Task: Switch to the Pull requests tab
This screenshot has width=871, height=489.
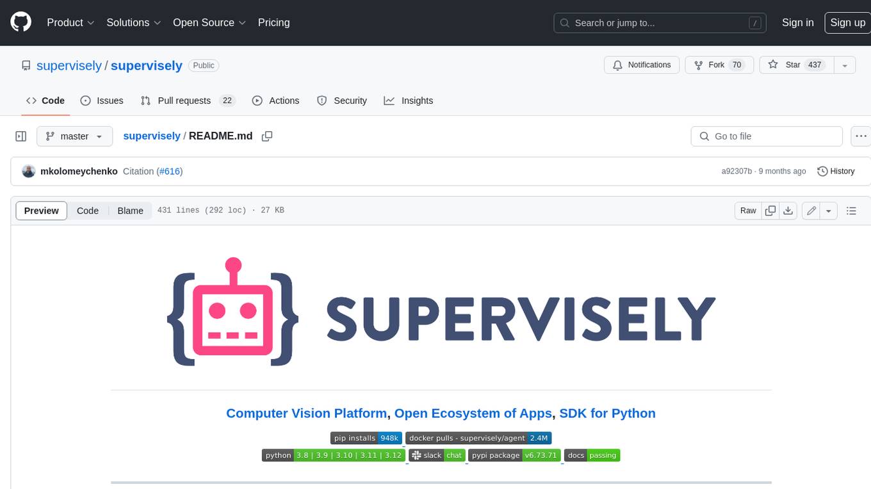Action: point(188,100)
